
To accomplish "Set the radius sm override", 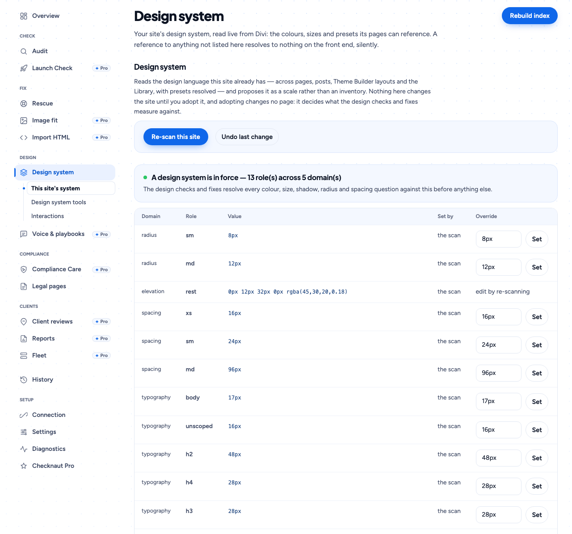I will (537, 239).
